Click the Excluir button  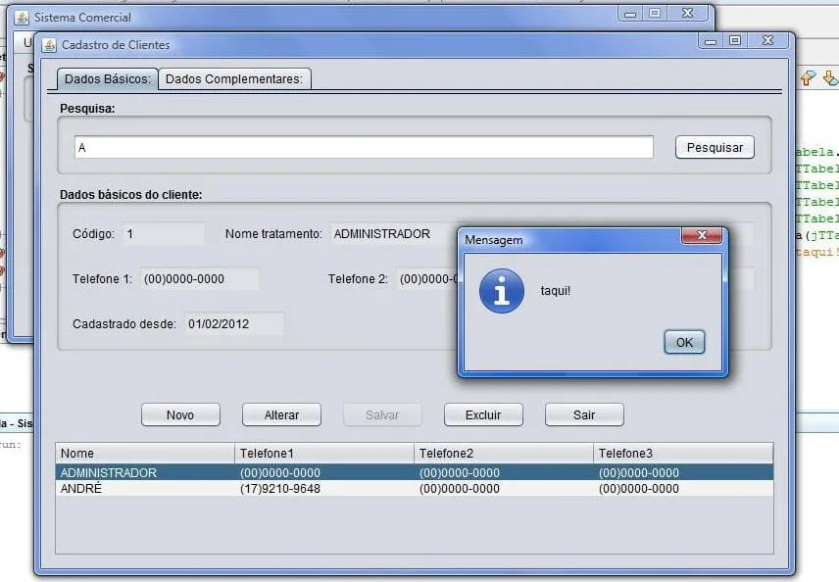(483, 415)
